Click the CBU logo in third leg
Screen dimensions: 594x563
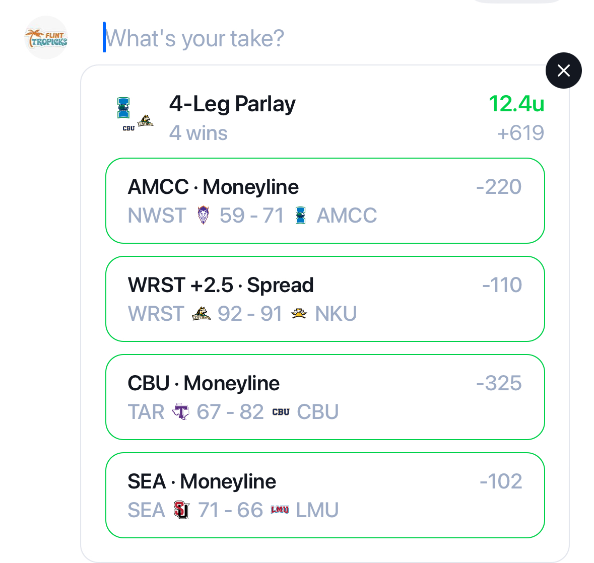tap(281, 412)
